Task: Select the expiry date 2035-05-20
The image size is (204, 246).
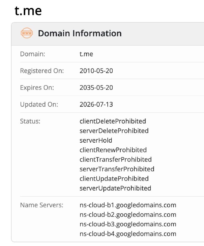Action: click(96, 88)
